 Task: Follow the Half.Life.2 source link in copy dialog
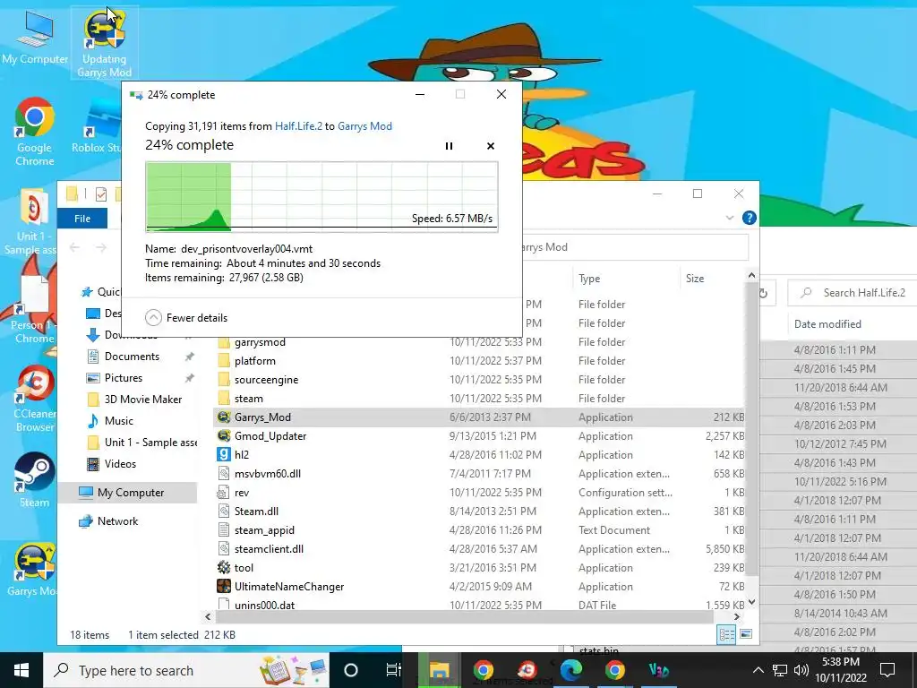[298, 125]
